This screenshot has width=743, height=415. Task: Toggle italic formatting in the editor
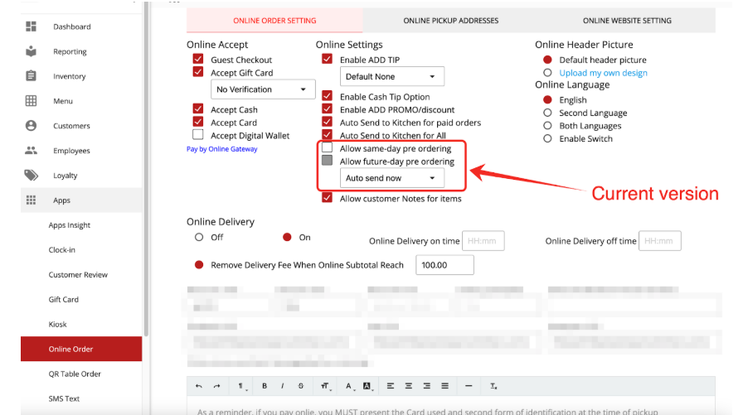coord(283,386)
